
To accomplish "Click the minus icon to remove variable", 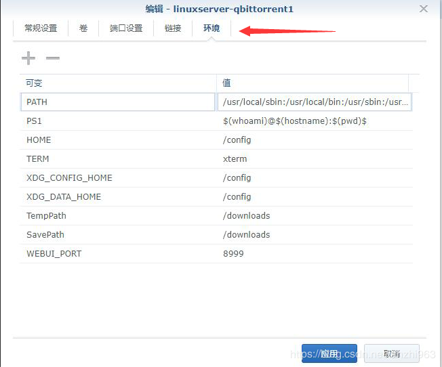I will point(53,58).
